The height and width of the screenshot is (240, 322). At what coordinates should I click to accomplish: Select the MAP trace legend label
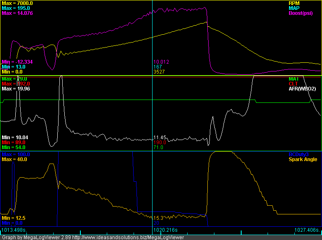(294, 8)
